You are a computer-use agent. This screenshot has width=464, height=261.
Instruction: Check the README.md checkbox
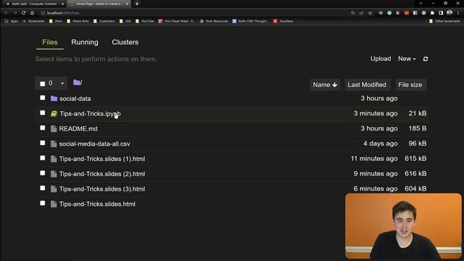(x=43, y=128)
